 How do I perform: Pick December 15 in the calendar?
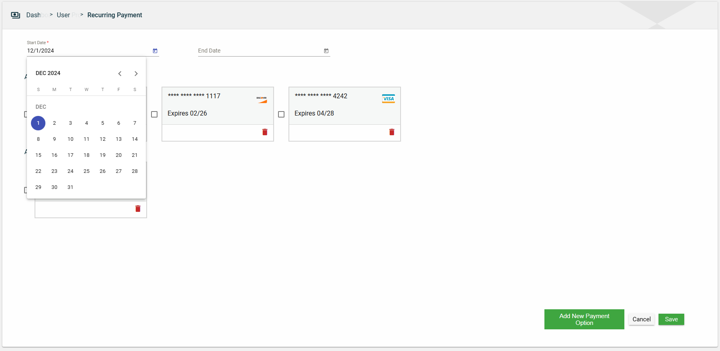click(x=38, y=155)
